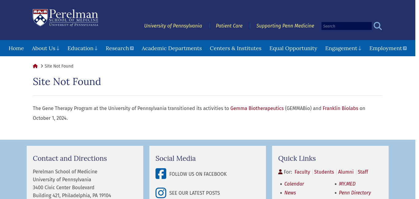
Task: Open the Penn Directory link
Action: (355, 193)
